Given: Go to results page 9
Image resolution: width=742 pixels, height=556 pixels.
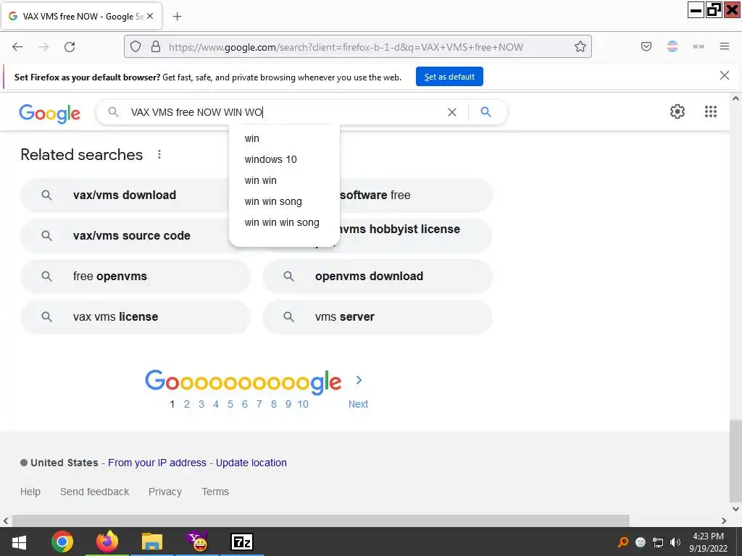Looking at the screenshot, I should tap(288, 404).
